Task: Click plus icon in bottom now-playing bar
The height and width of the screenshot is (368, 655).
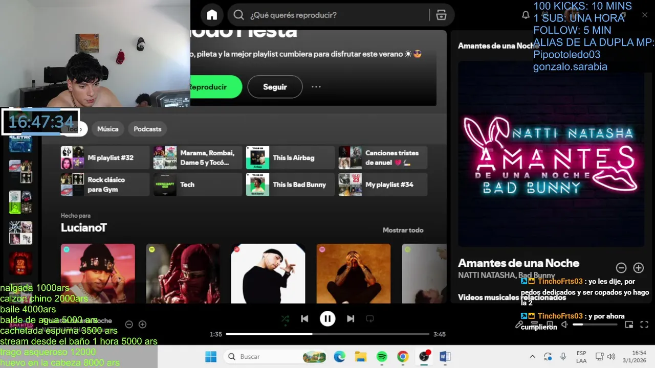Action: click(x=143, y=325)
